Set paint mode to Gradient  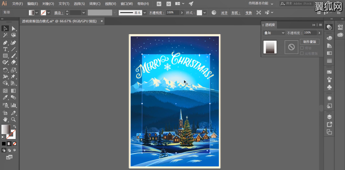pyautogui.click(x=9, y=143)
